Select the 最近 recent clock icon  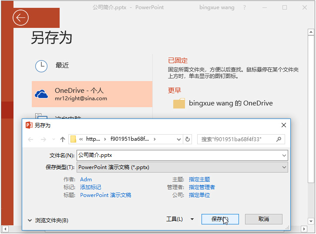[41, 66]
